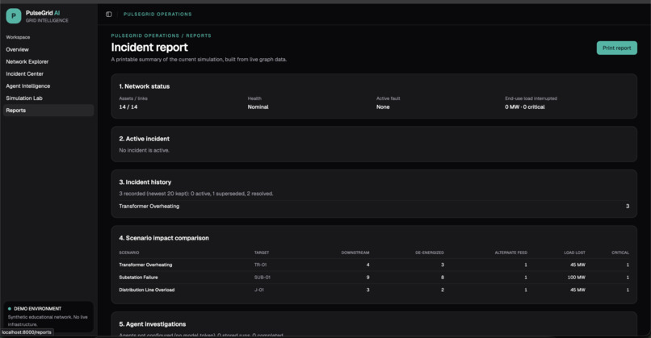651x338 pixels.
Task: Select Reports in the sidebar
Action: (48, 111)
